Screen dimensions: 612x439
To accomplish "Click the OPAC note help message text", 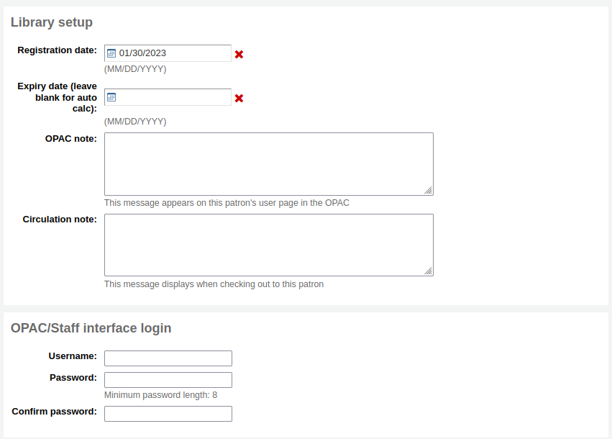I will point(226,202).
